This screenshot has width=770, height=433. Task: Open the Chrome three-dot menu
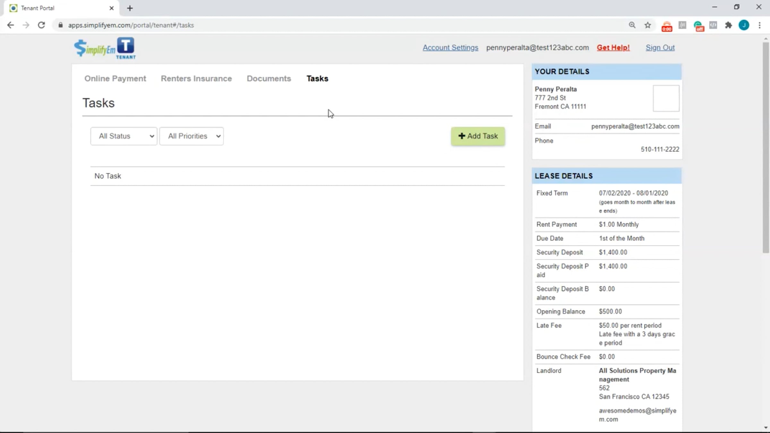[759, 25]
